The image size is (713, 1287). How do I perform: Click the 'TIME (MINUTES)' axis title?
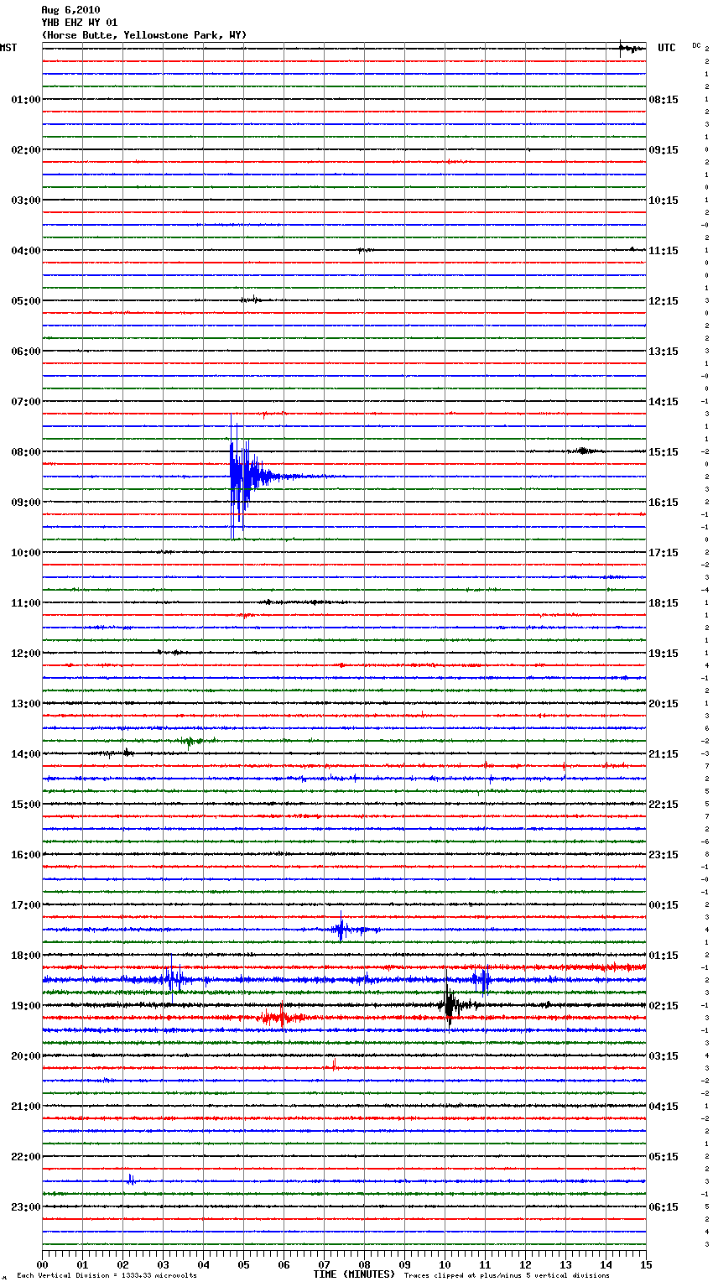point(354,1274)
